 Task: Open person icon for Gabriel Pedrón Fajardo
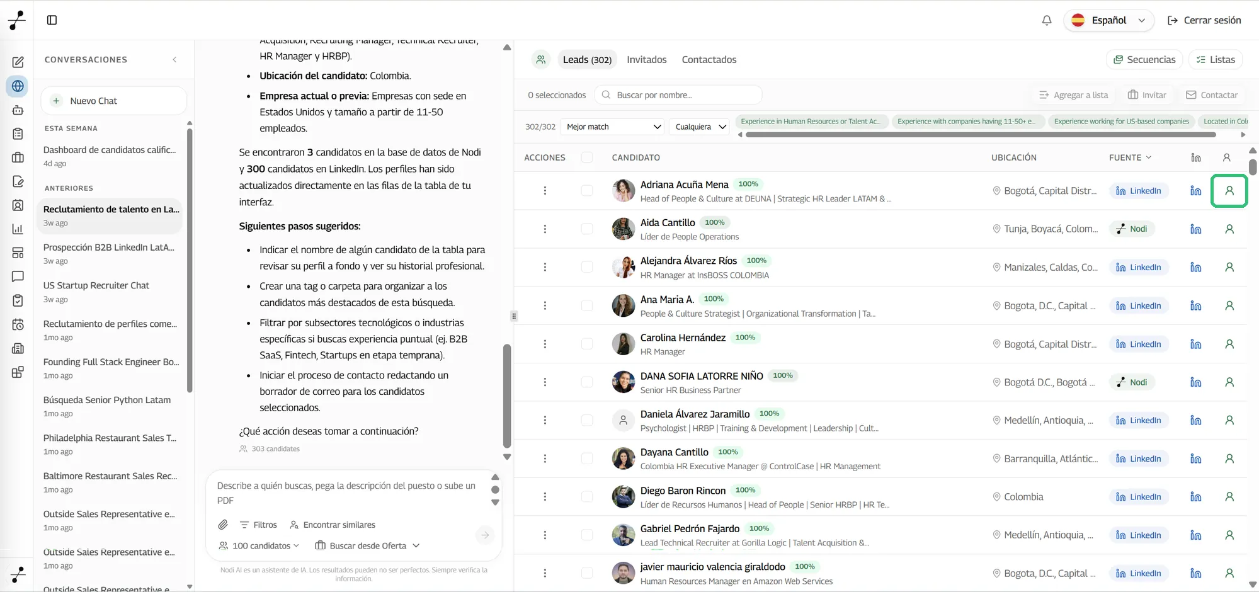(1229, 535)
